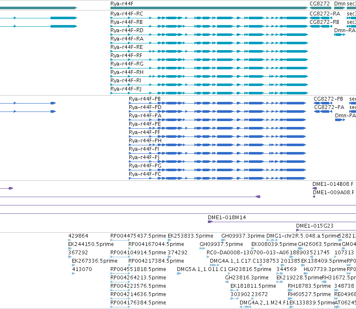Select protein Rya-r44F-PI

tap(144, 149)
